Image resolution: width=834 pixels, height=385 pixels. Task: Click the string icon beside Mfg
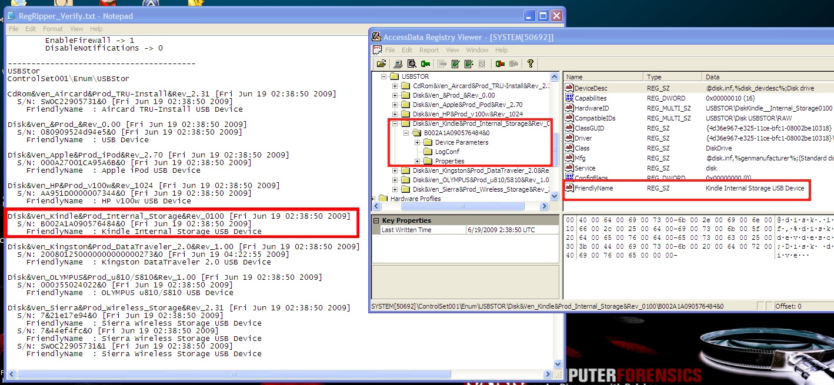click(569, 158)
